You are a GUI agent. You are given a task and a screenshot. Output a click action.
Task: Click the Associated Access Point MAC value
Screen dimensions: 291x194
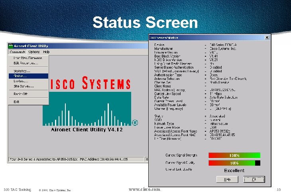point(222,135)
